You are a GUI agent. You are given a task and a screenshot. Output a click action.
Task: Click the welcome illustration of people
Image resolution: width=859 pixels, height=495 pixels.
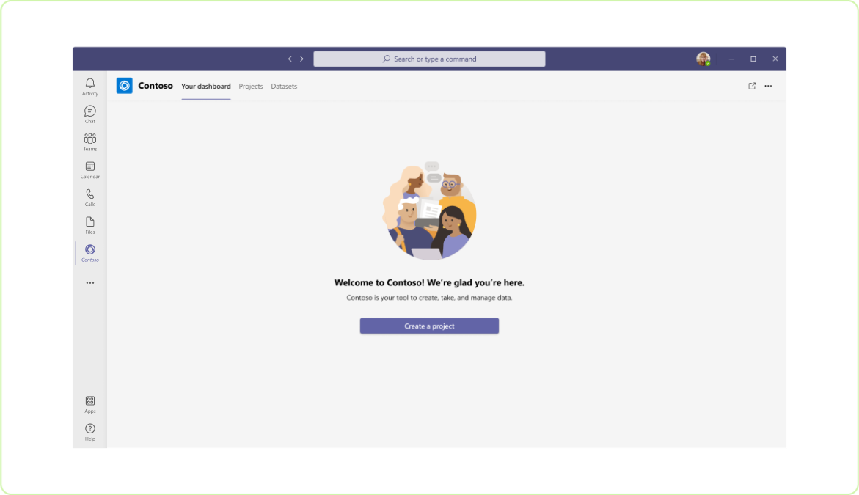tap(430, 210)
